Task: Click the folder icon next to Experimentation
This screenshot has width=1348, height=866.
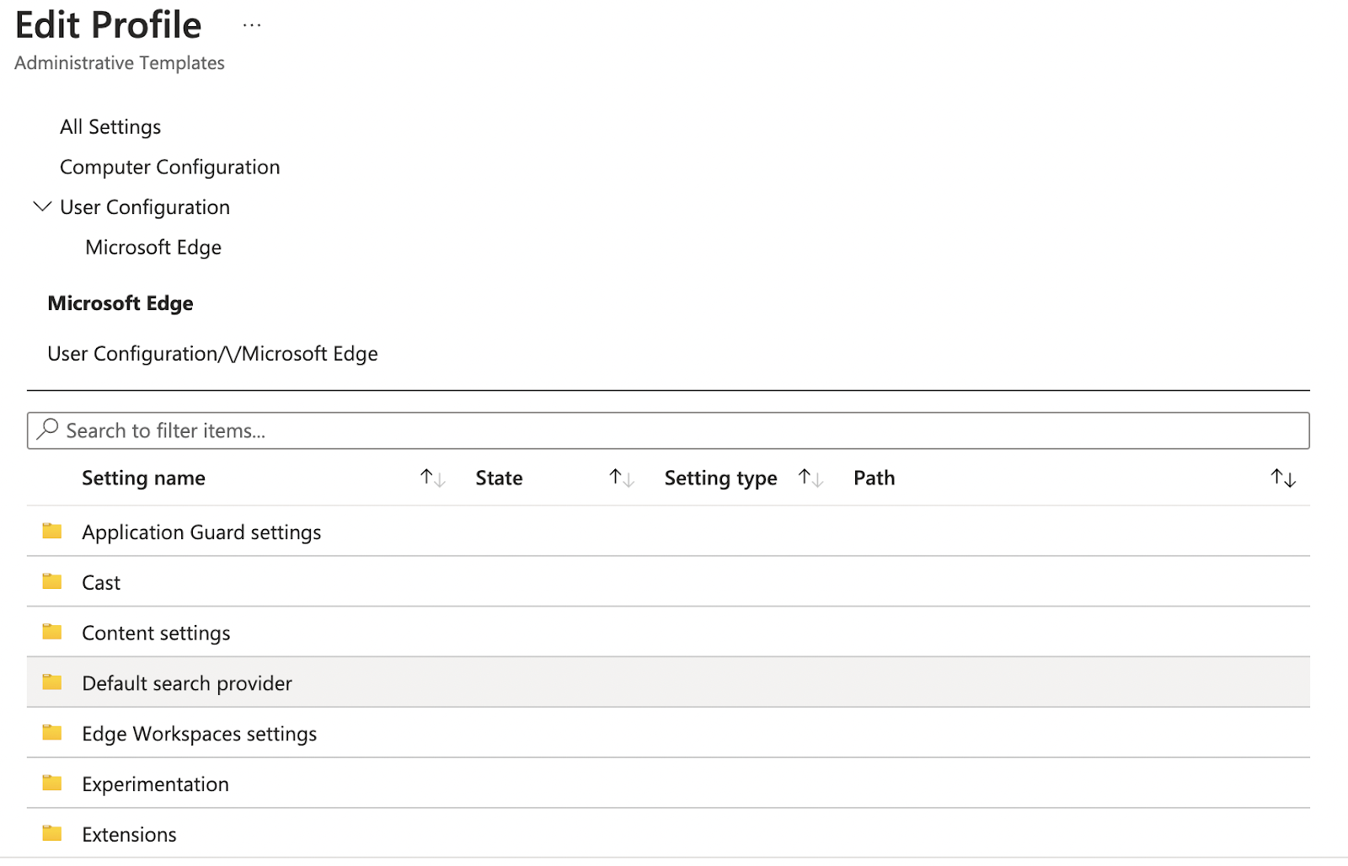Action: [x=52, y=783]
